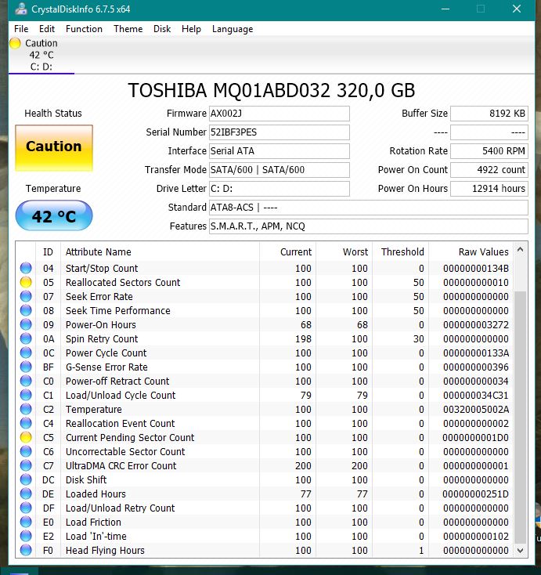Click the Rotation Rate field 5400 RPM
Image resolution: width=541 pixels, height=575 pixels.
tap(489, 151)
